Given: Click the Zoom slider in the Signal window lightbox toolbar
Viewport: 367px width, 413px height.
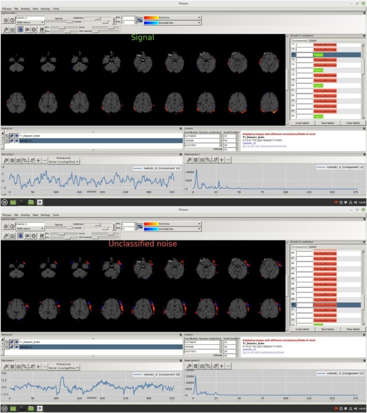Looking at the screenshot, I should click(102, 27).
